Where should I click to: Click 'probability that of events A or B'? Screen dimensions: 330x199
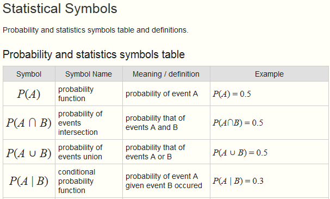click(x=155, y=152)
